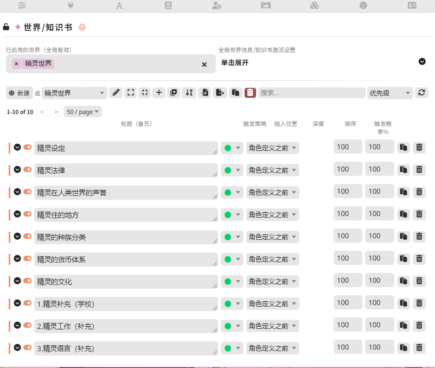Viewport: 435px width, 368px height.
Task: Click the rename world pencil icon
Action: tap(116, 93)
